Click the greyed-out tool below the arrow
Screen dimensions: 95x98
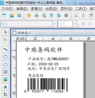[x=5, y=40]
